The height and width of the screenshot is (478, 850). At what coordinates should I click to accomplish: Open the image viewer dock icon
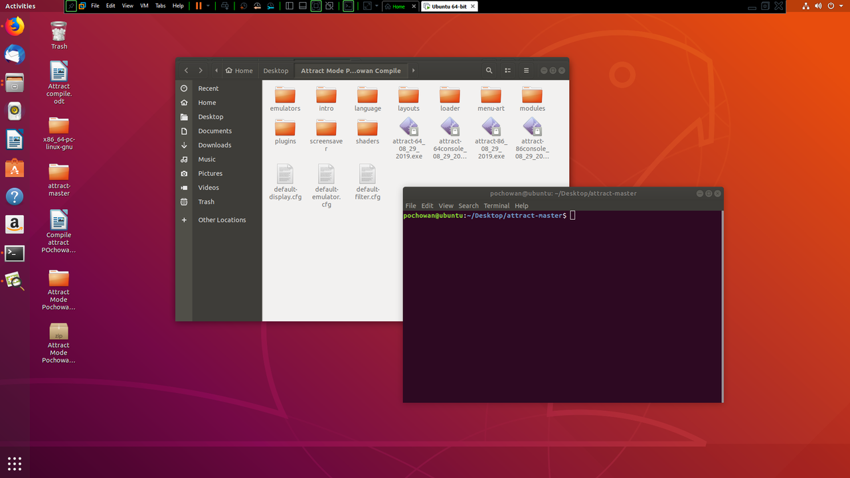pos(15,281)
